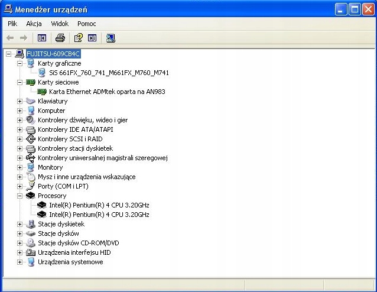Select SiS 661FX_760_741 graphics device text
The image size is (377, 292).
tap(109, 73)
